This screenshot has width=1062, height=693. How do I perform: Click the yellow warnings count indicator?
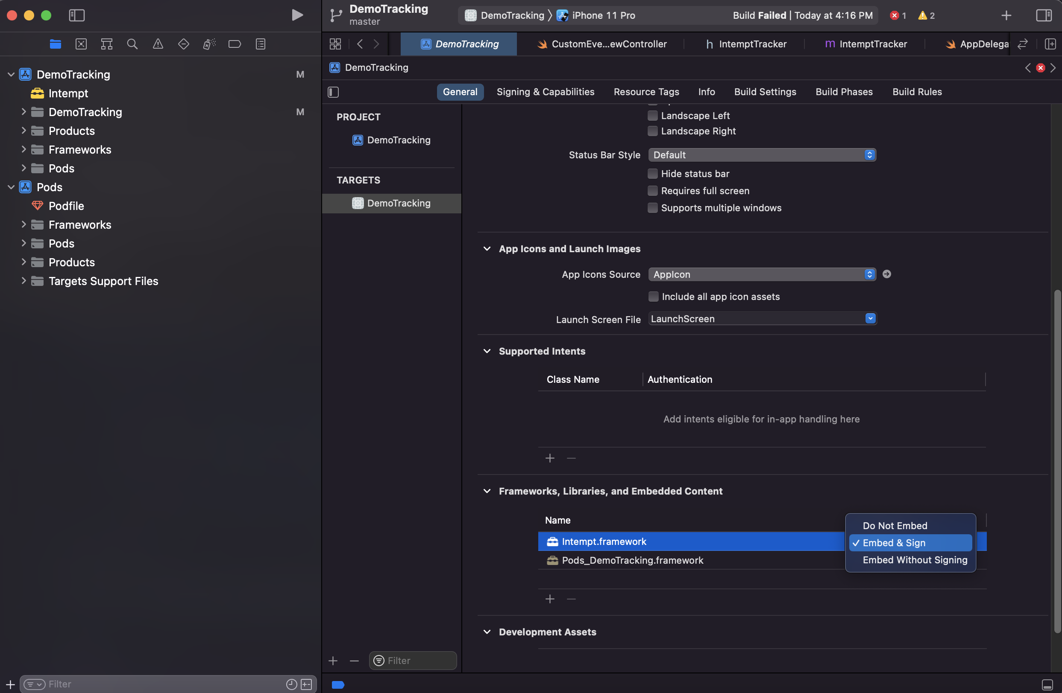926,15
